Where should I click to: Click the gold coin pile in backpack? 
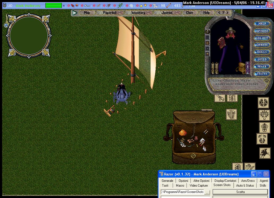coord(182,132)
